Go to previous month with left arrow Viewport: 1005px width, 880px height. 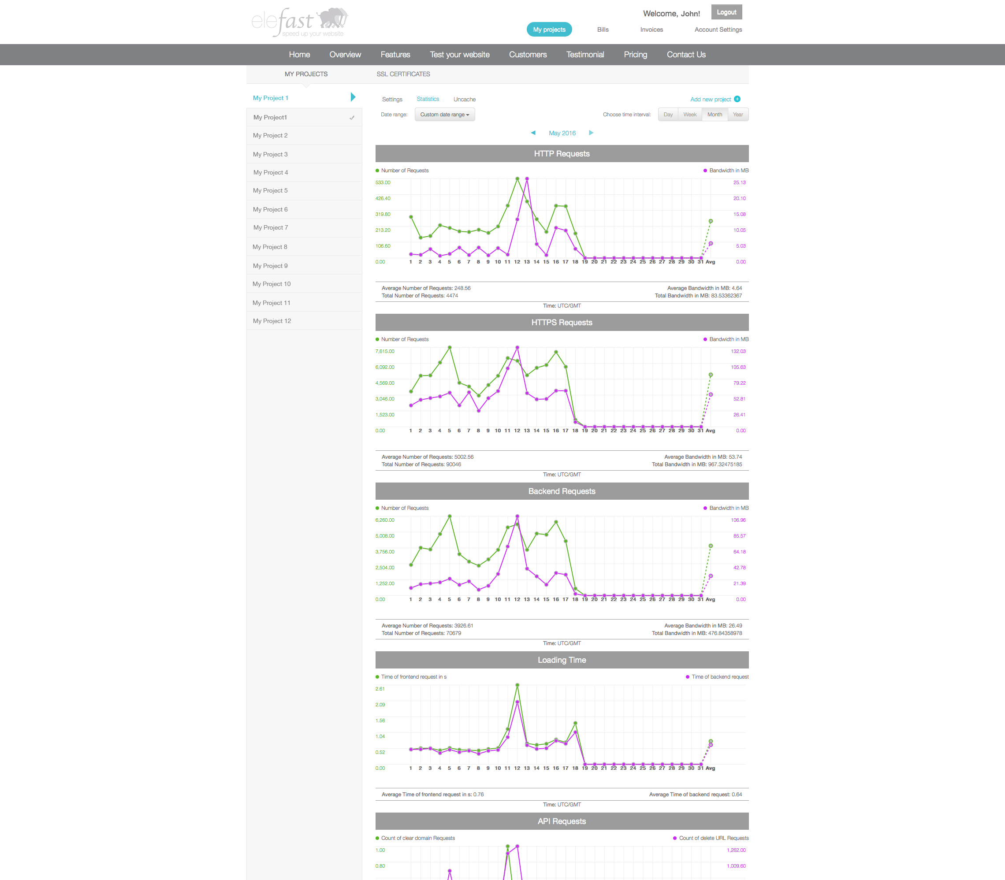(x=533, y=133)
